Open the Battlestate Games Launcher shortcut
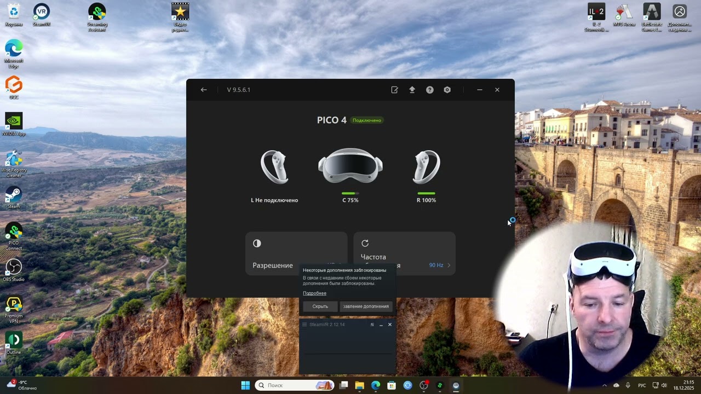Viewport: 701px width, 394px height. click(x=652, y=18)
